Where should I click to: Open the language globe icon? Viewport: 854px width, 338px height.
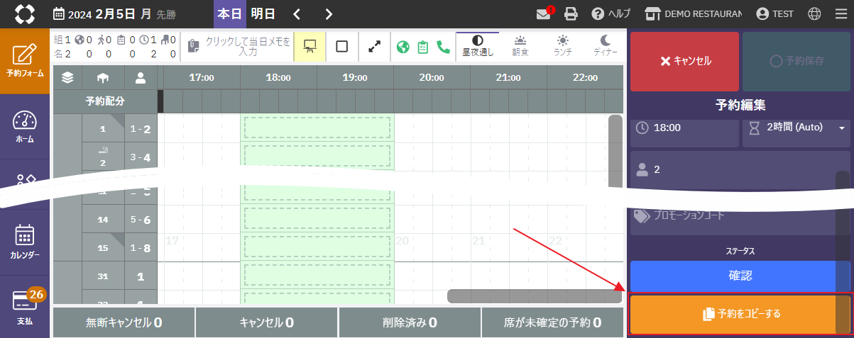coord(814,14)
